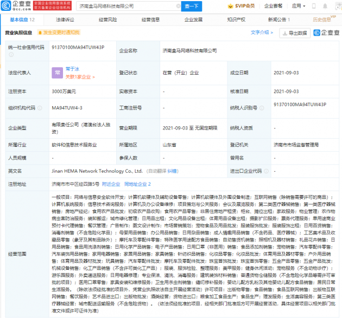Click the 查一下 search button

coord(192,6)
